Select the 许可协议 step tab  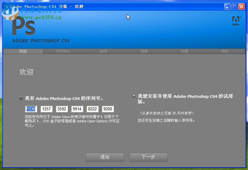pyautogui.click(x=63, y=51)
